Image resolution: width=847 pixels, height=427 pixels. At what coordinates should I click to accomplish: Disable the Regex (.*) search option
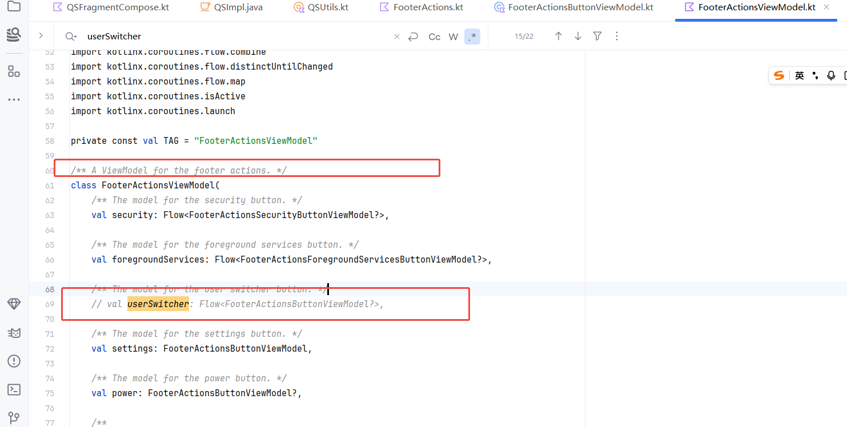pyautogui.click(x=472, y=37)
